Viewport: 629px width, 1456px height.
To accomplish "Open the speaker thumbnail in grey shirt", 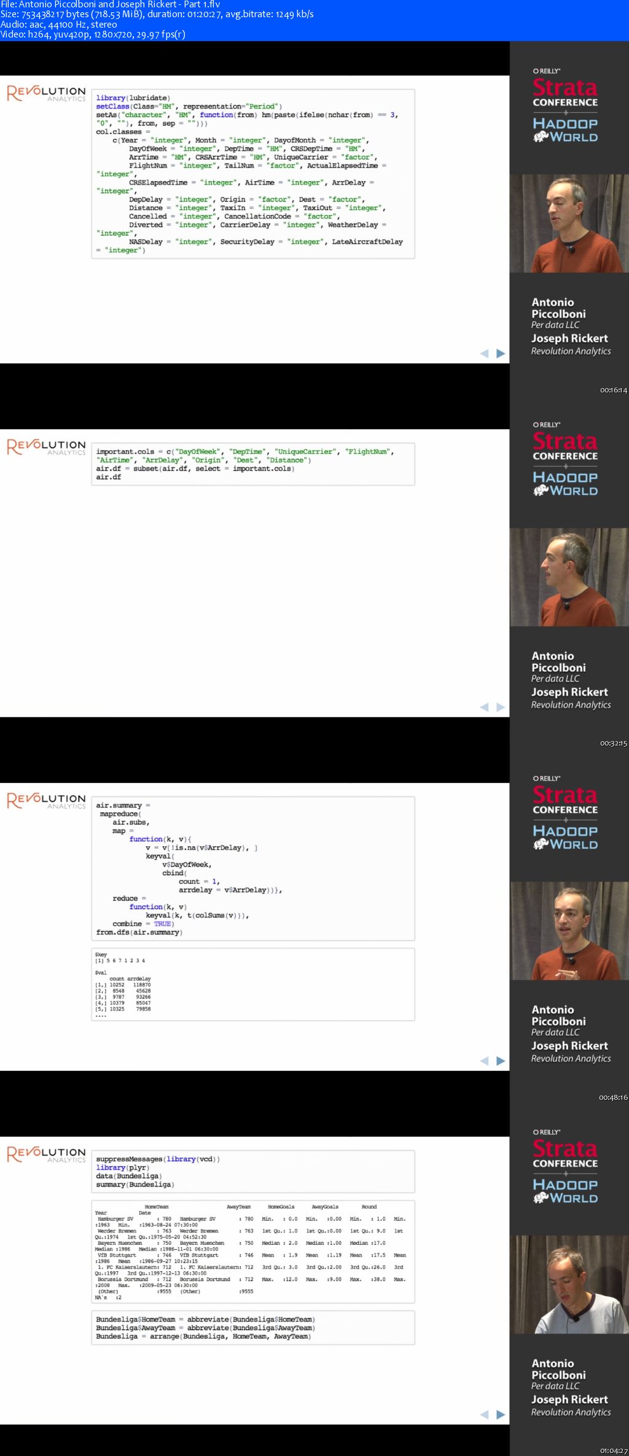I will [569, 1285].
